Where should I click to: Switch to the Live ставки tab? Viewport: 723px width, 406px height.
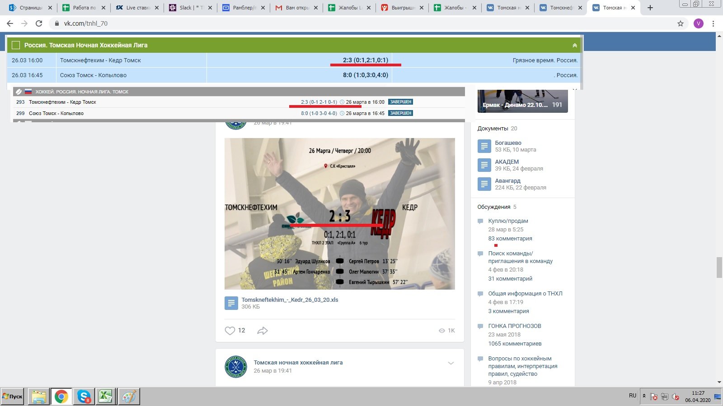(x=137, y=8)
